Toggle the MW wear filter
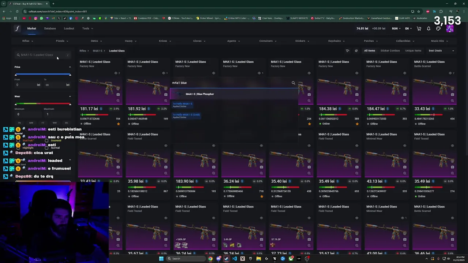The image size is (468, 263). point(31,123)
